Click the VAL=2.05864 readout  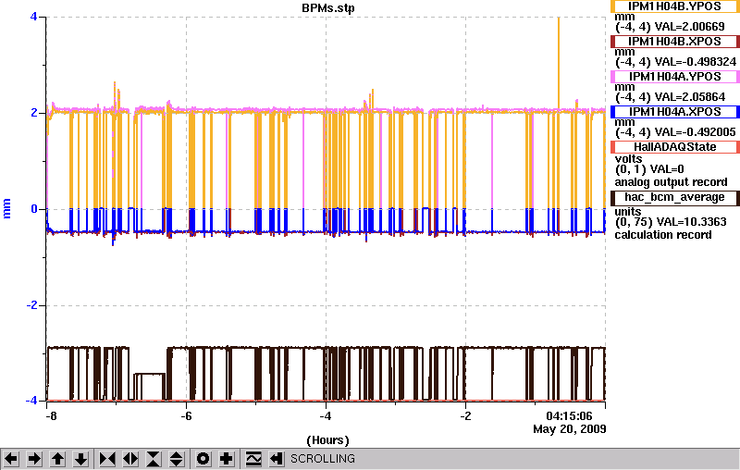pos(689,97)
